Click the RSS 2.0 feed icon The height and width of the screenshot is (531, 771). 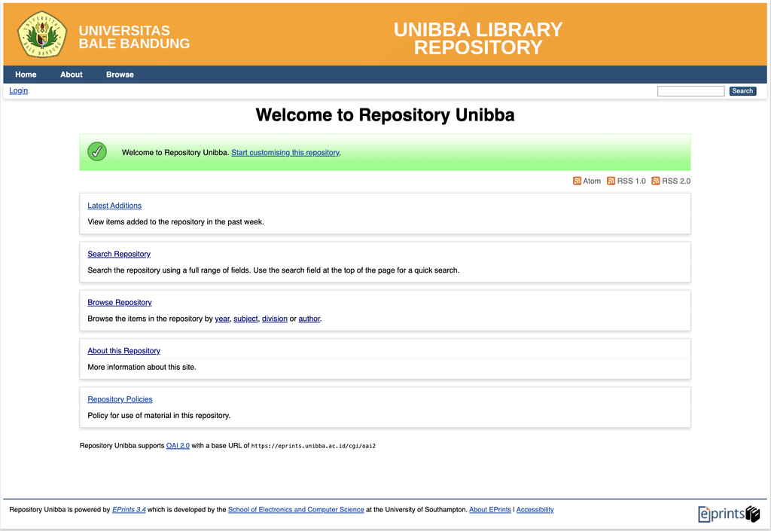coord(656,181)
